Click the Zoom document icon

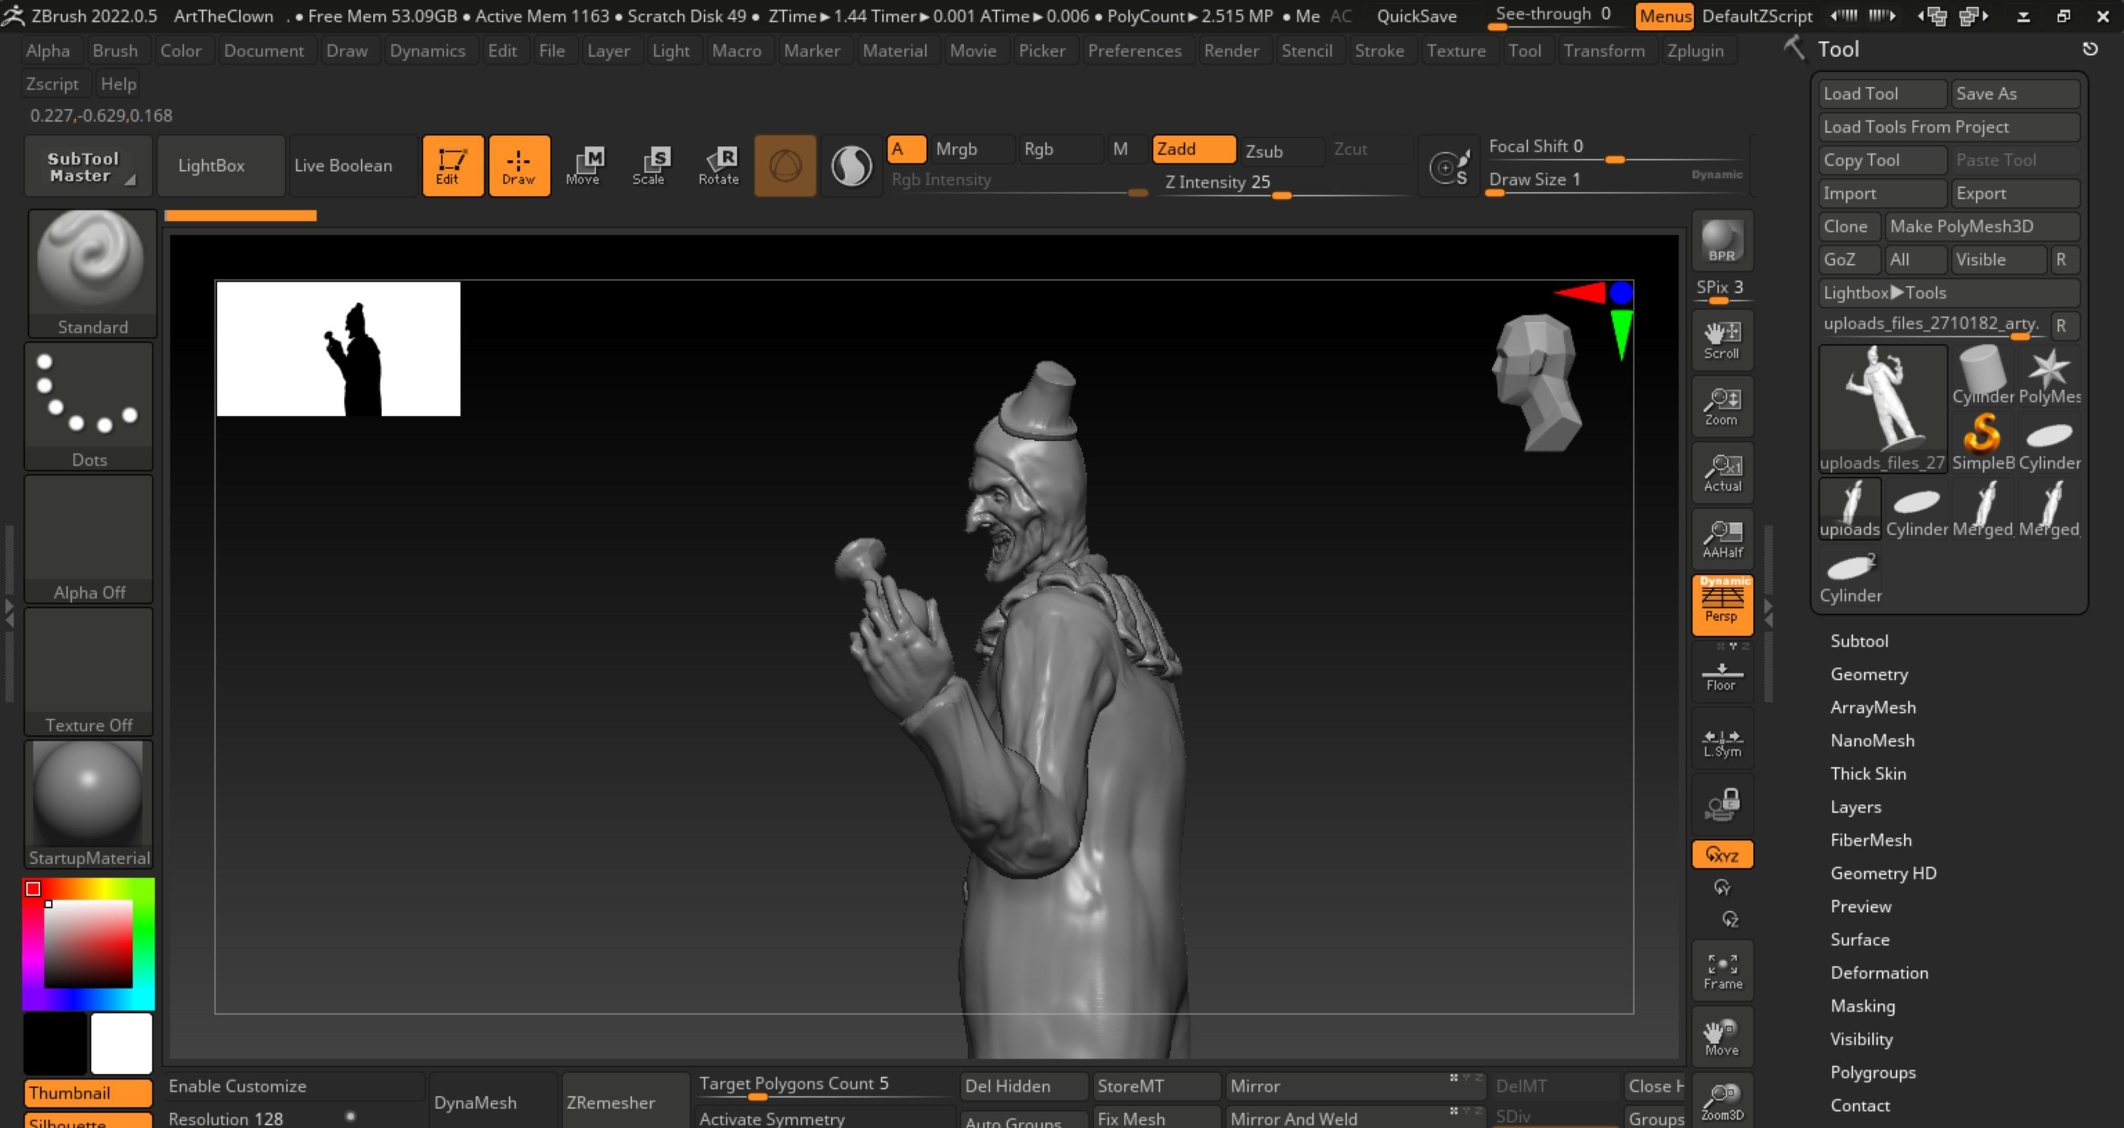(x=1722, y=406)
